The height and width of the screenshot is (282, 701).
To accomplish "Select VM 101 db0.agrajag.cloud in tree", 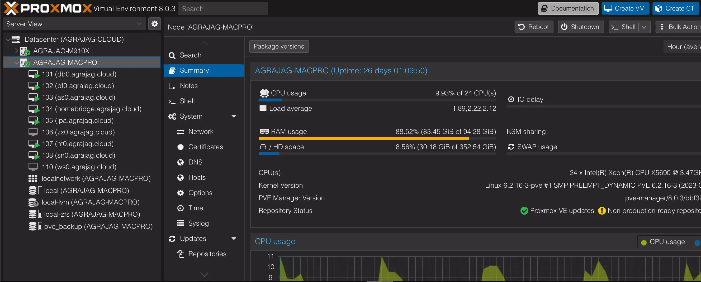I will point(79,74).
